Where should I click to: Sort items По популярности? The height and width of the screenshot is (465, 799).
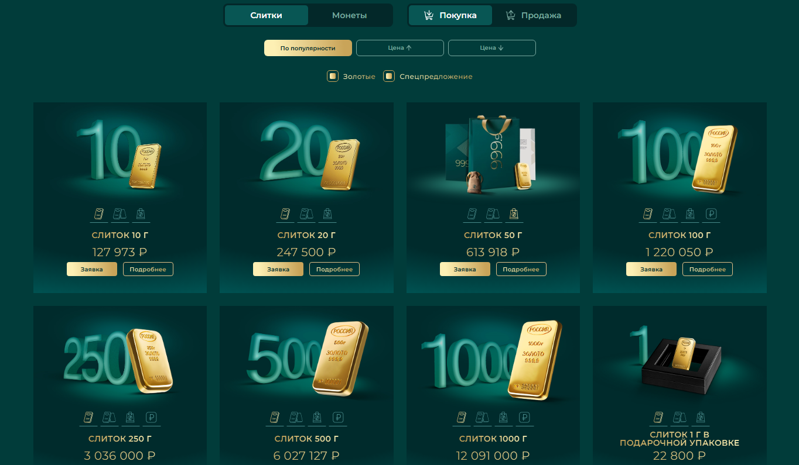[x=308, y=48]
